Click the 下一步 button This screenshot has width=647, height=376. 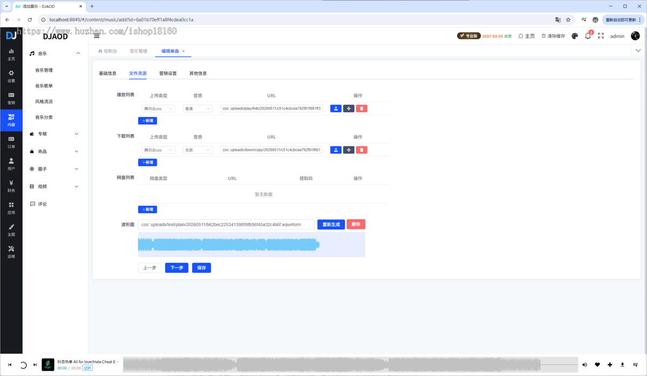point(177,268)
